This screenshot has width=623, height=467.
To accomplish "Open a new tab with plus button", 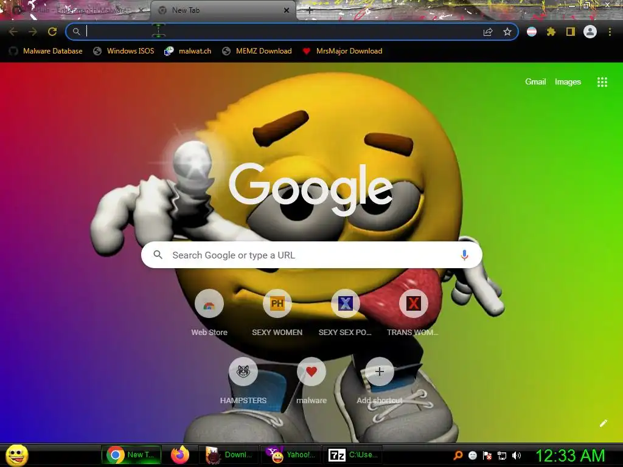I will (x=310, y=10).
